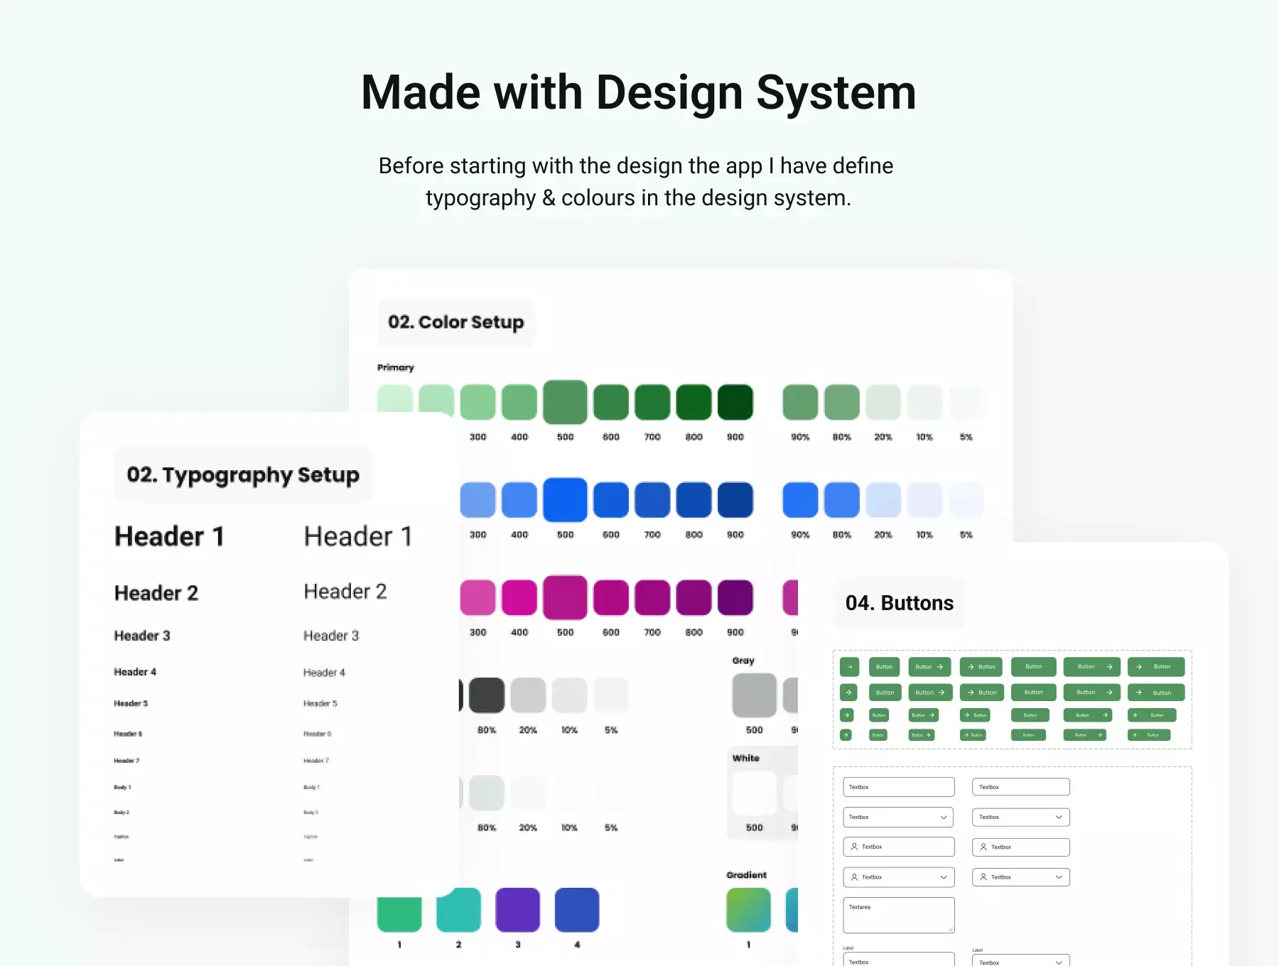The height and width of the screenshot is (966, 1279).
Task: Click the '04. Buttons' heading
Action: tap(900, 603)
